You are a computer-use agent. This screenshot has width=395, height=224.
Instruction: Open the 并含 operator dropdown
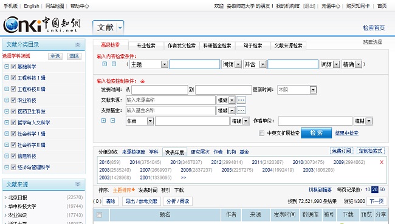[255, 64]
